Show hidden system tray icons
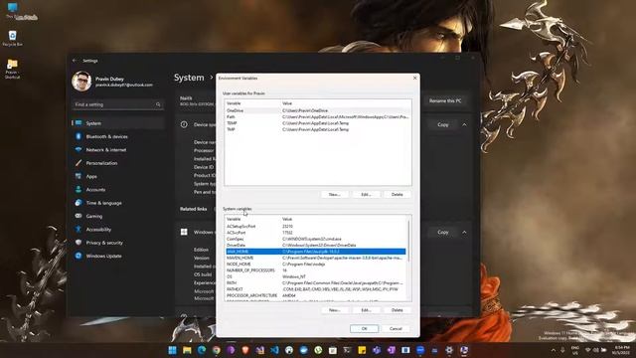This screenshot has height=358, width=636. [x=554, y=350]
